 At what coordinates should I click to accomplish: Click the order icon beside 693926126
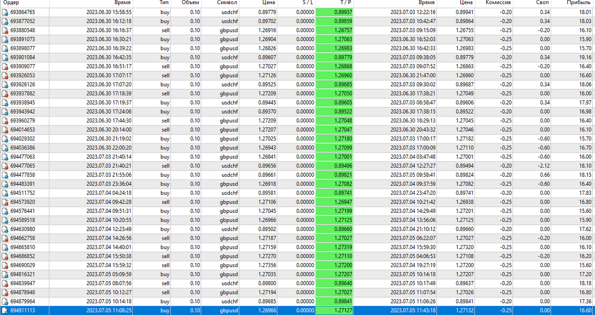5,85
